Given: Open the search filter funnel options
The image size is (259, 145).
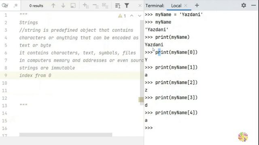Looking at the screenshot, I should pos(127,6).
